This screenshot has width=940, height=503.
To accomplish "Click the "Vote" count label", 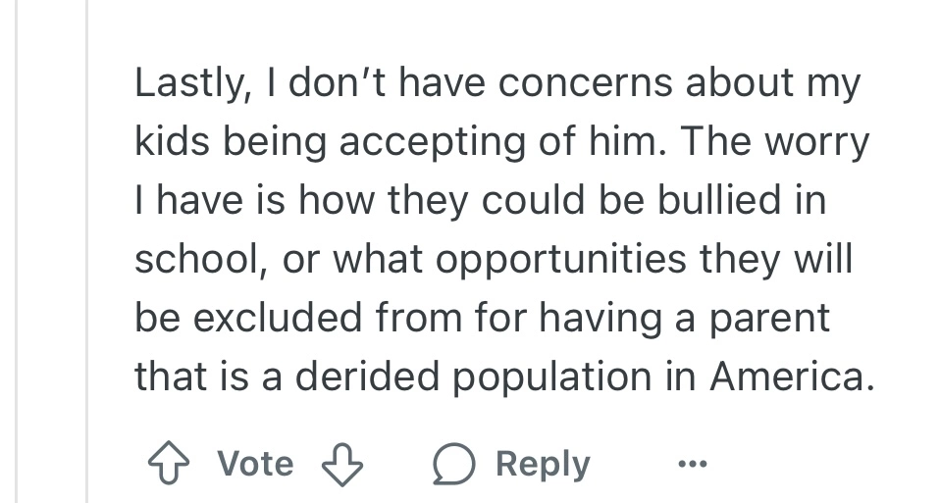I will 255,463.
